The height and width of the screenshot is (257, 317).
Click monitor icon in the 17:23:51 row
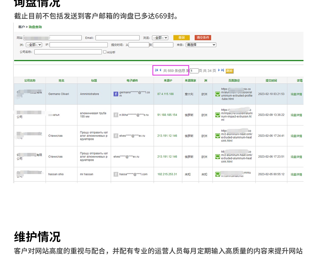(x=217, y=156)
